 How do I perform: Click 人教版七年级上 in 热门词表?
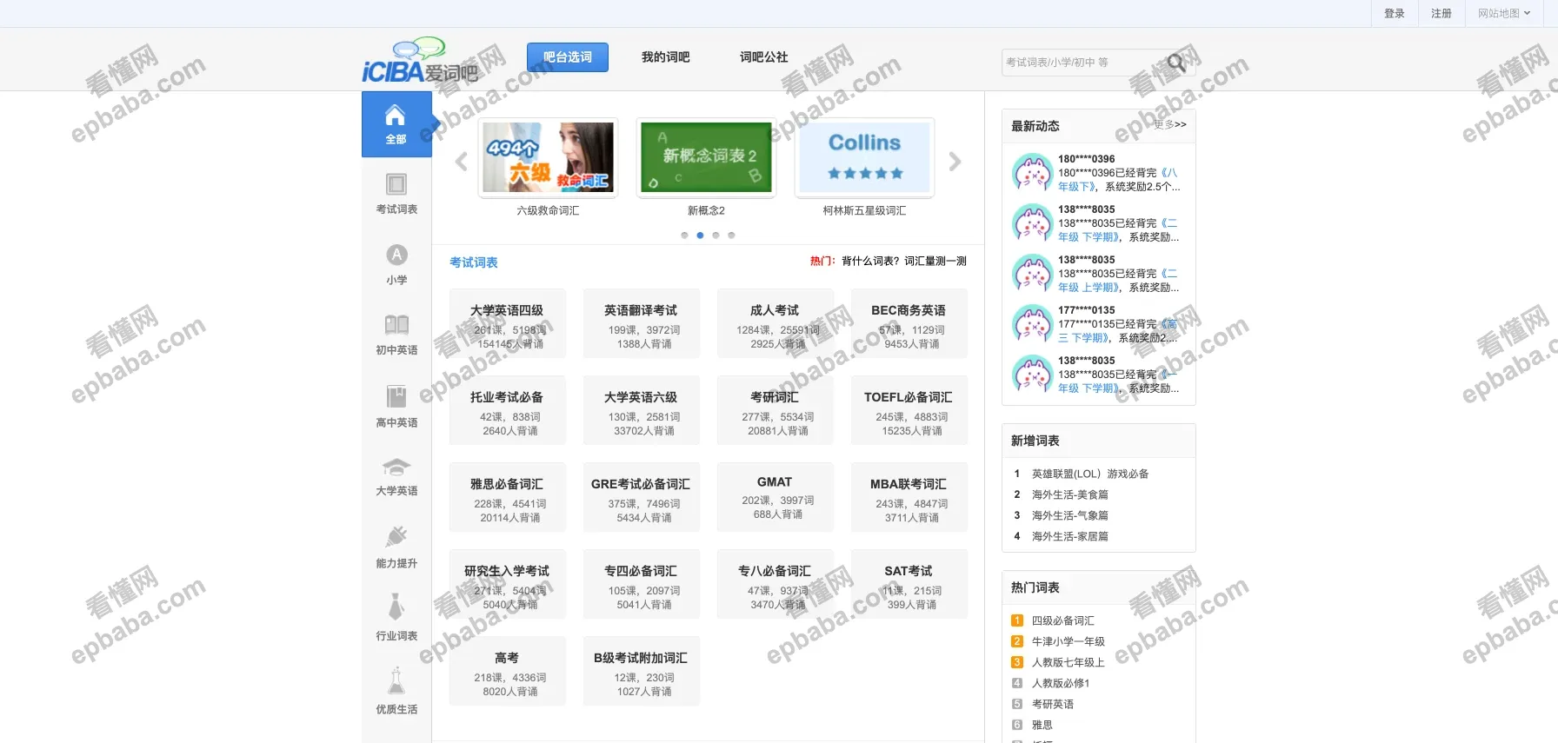1069,663
